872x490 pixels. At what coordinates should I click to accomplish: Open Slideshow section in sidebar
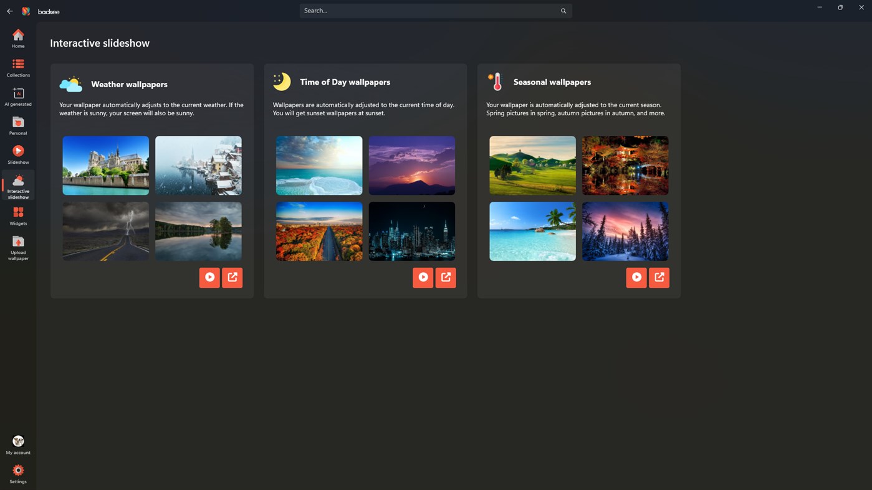tap(18, 155)
